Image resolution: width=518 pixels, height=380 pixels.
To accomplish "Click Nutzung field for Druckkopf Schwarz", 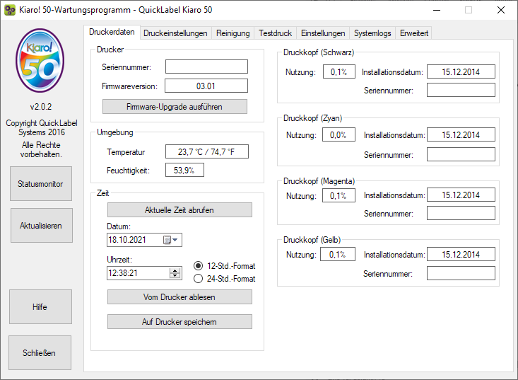I will coord(339,71).
